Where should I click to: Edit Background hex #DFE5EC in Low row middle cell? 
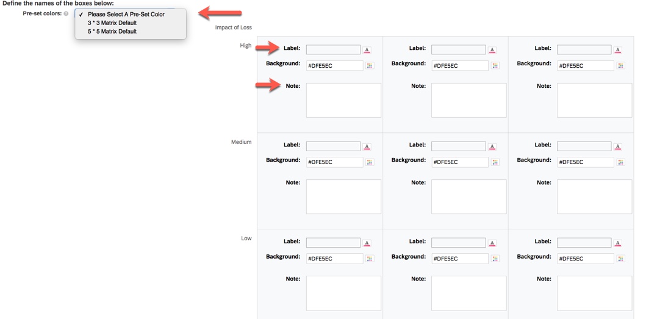pos(460,259)
